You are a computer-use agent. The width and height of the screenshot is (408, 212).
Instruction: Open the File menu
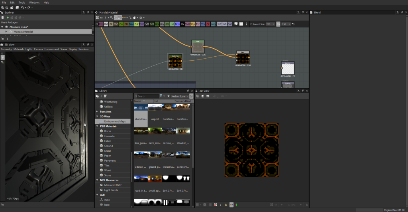[x=4, y=3]
